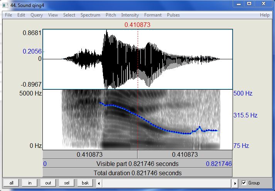Viewport: 275px width, 191px height.
Task: Play the left 0.410873 segment bar
Action: (x=90, y=154)
